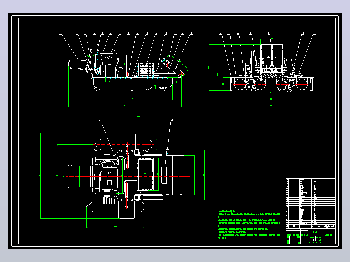Select the rounded handle frame at the side view's left end
Viewport: 350px width, 262px height.
[78, 65]
